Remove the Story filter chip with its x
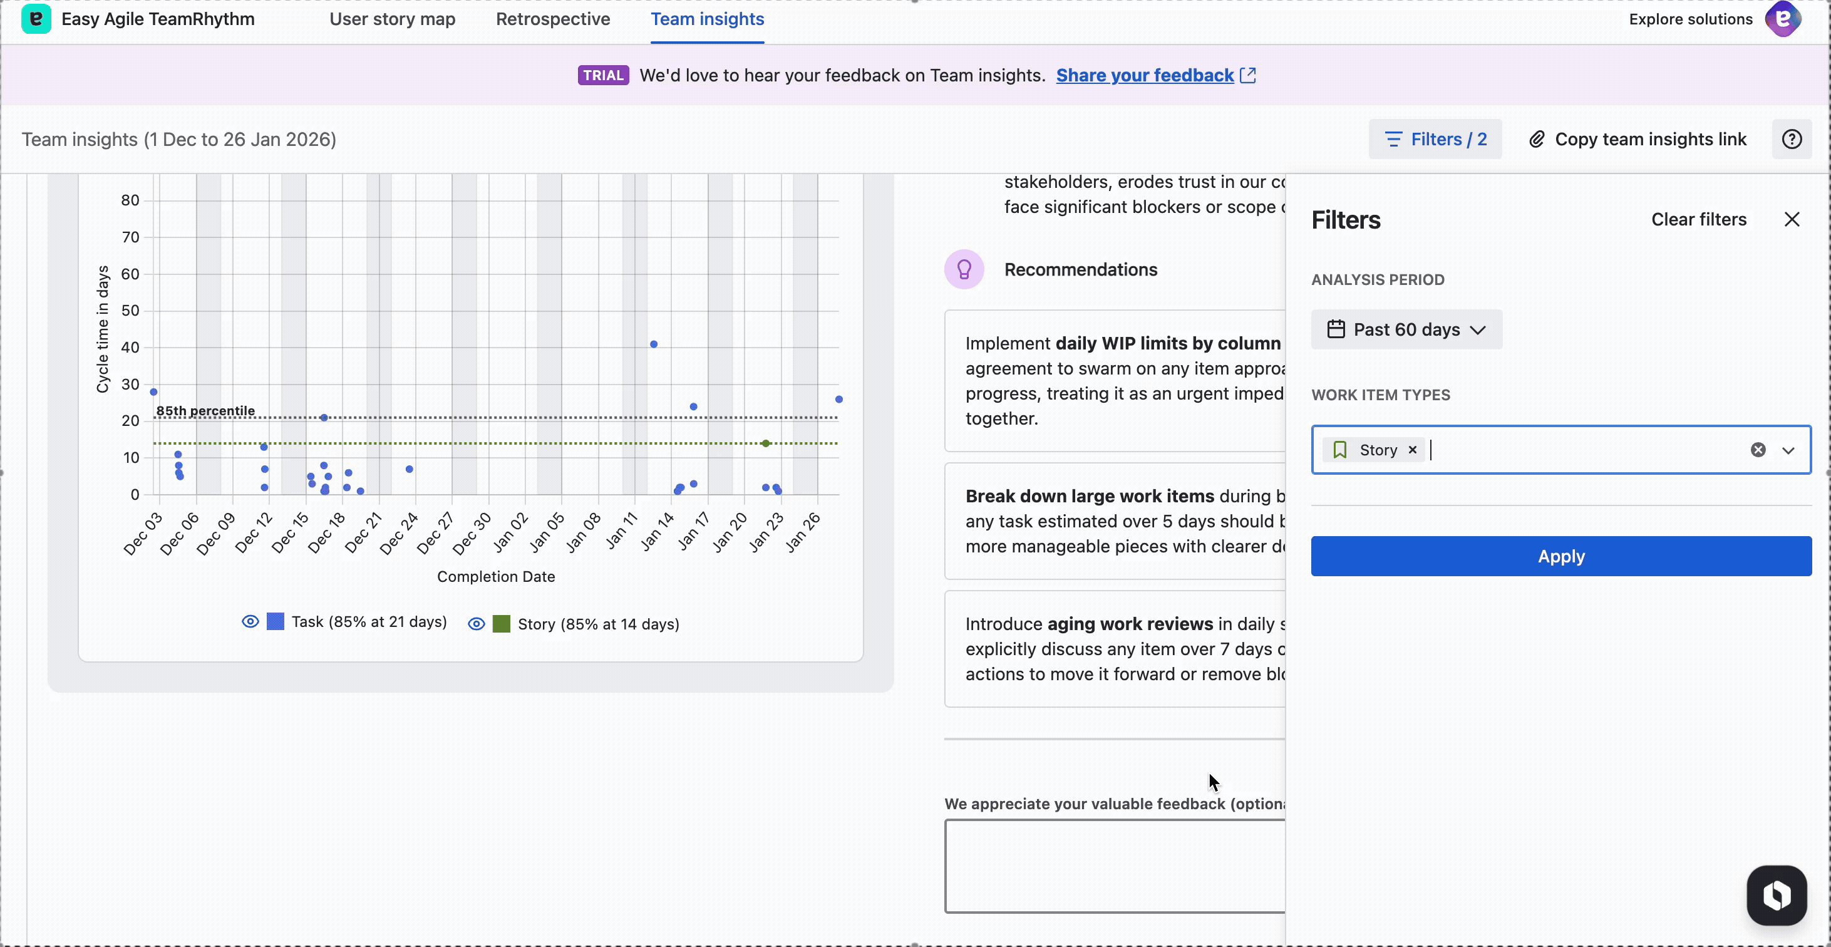1831x947 pixels. tap(1412, 449)
